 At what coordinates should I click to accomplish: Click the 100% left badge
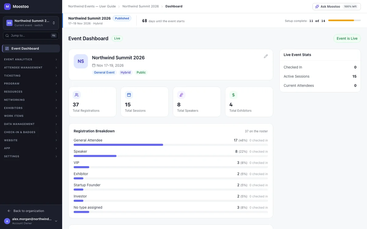pyautogui.click(x=350, y=6)
